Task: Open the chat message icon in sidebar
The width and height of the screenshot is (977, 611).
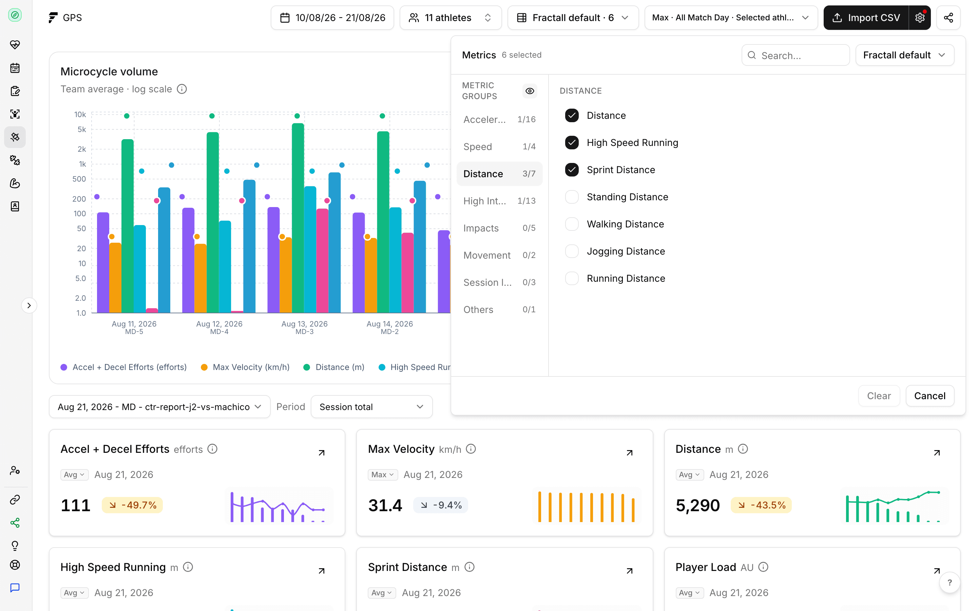Action: click(x=15, y=588)
